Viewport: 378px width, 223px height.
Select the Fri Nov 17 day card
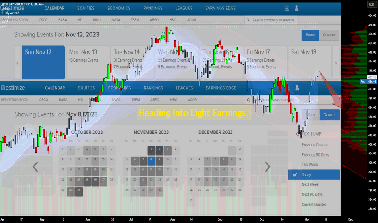click(x=265, y=62)
